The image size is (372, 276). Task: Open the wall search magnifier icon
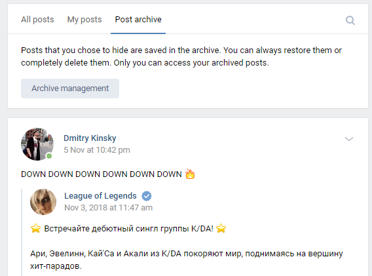coord(350,20)
